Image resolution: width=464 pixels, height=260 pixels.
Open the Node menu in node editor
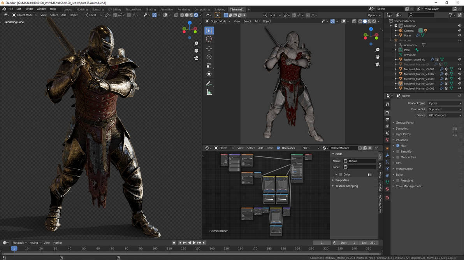pos(270,148)
